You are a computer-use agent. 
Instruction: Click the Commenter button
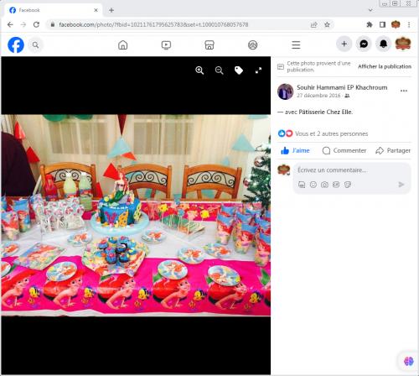[344, 150]
